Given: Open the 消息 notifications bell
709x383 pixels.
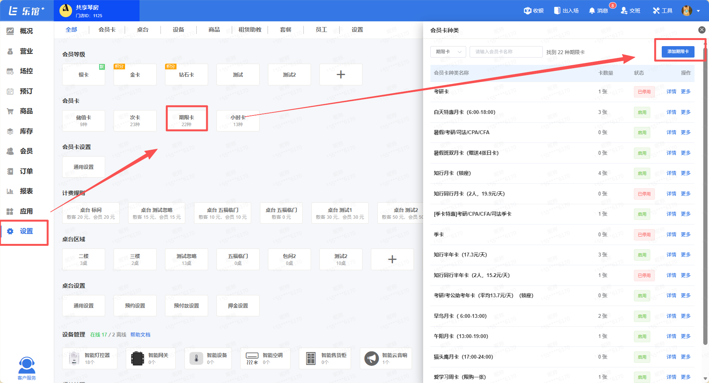Looking at the screenshot, I should pos(592,11).
